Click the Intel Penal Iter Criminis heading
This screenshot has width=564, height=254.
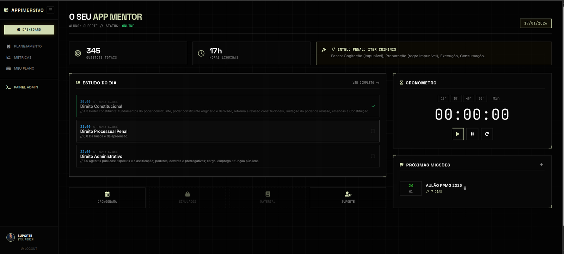[363, 50]
